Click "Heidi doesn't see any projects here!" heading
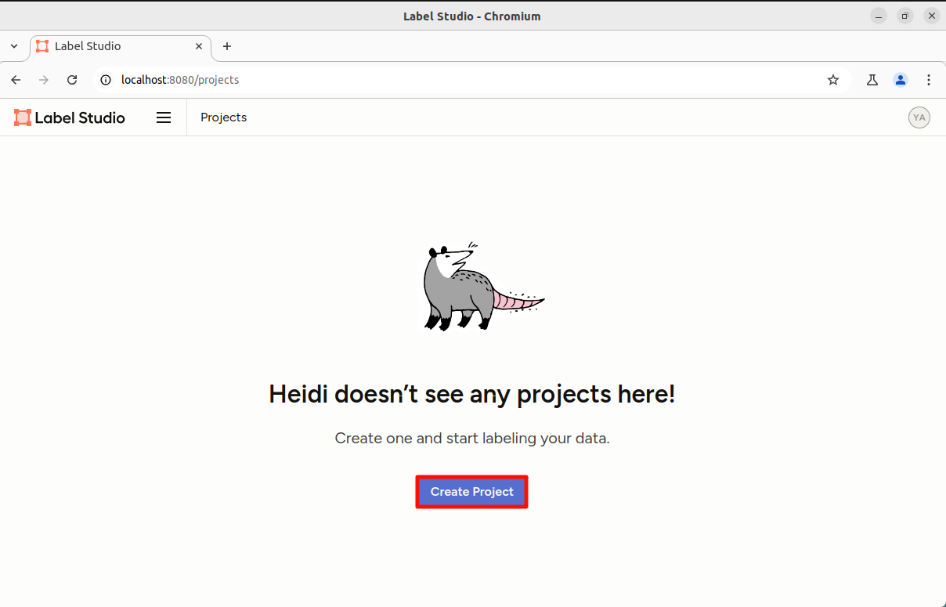The image size is (946, 607). pyautogui.click(x=472, y=394)
